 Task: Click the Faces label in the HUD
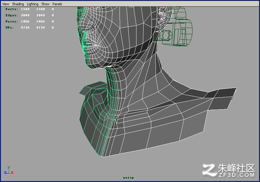point(11,21)
